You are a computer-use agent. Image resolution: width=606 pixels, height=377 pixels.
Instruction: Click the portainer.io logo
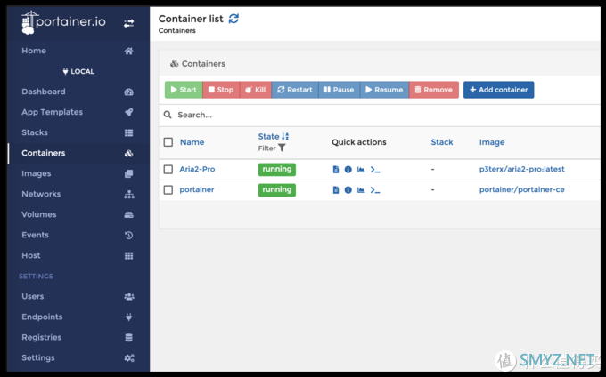pyautogui.click(x=63, y=22)
